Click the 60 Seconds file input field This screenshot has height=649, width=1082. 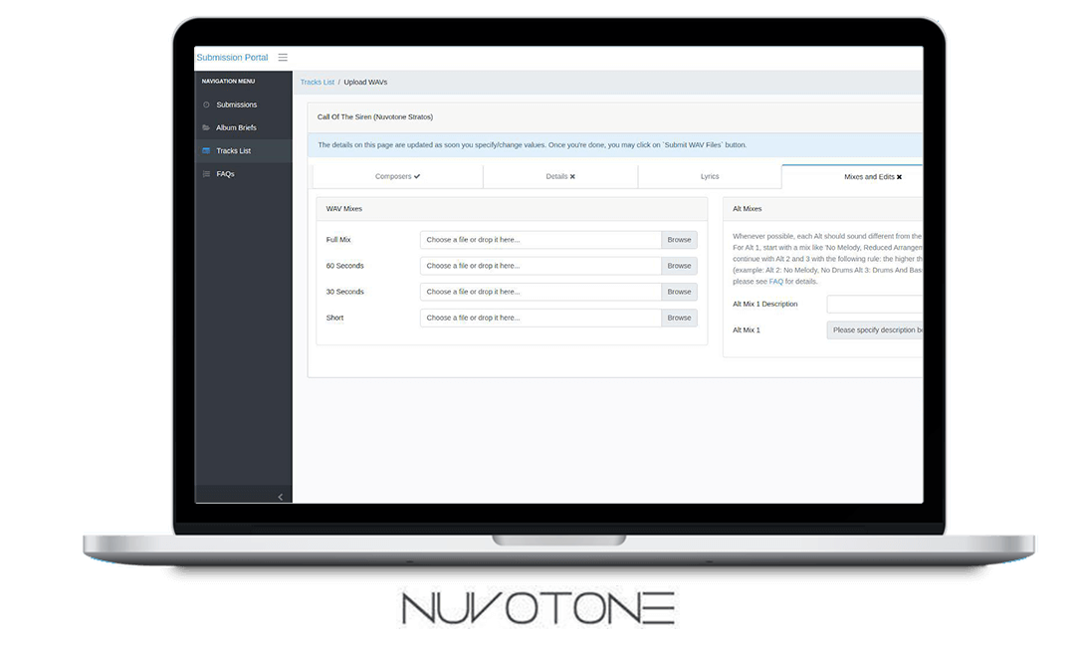(x=541, y=266)
